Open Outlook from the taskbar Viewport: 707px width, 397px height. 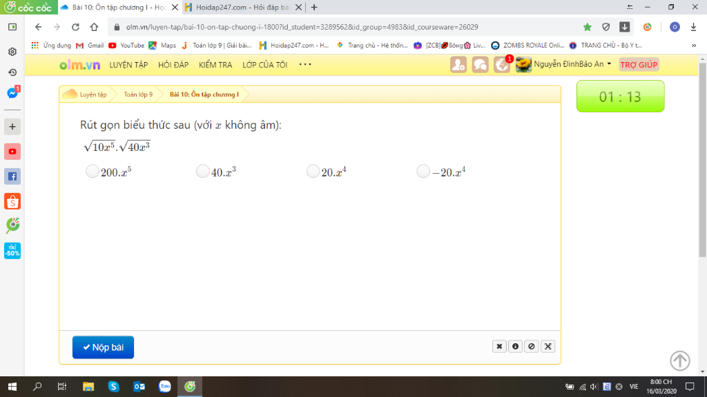point(139,387)
